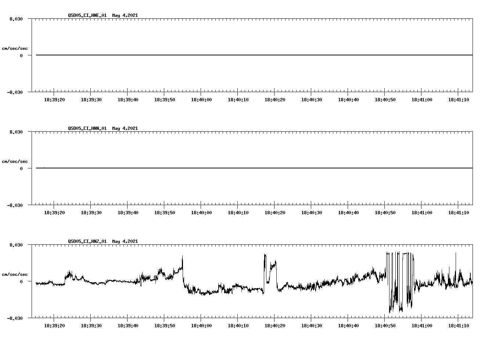The height and width of the screenshot is (339, 499).
Task: Click the 18:39:20 tick label under the top plot
Action: point(55,99)
